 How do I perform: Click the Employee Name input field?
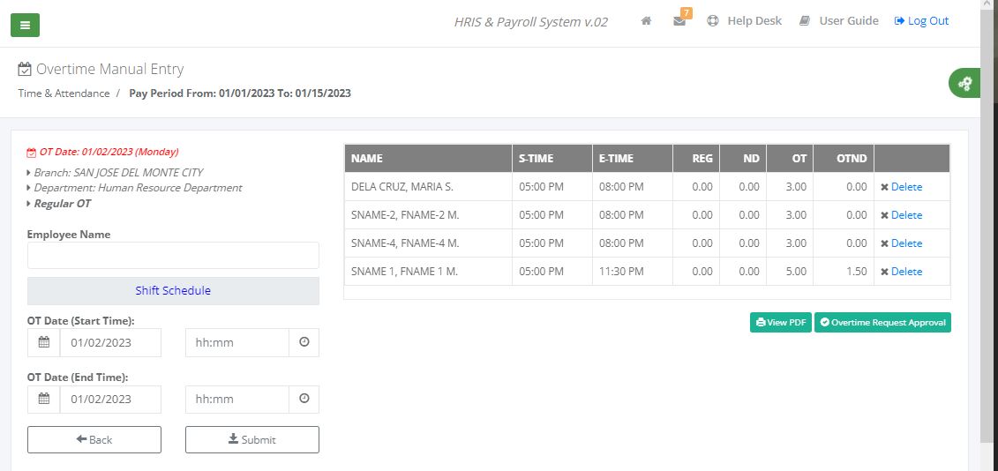coord(173,255)
